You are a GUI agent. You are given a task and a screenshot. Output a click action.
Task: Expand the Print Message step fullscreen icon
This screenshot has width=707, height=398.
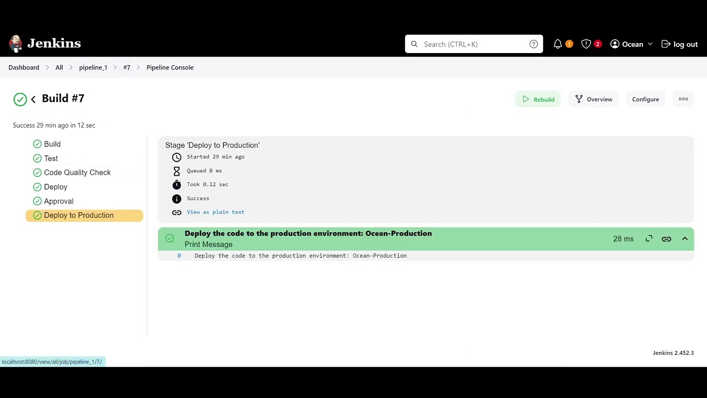pyautogui.click(x=649, y=239)
